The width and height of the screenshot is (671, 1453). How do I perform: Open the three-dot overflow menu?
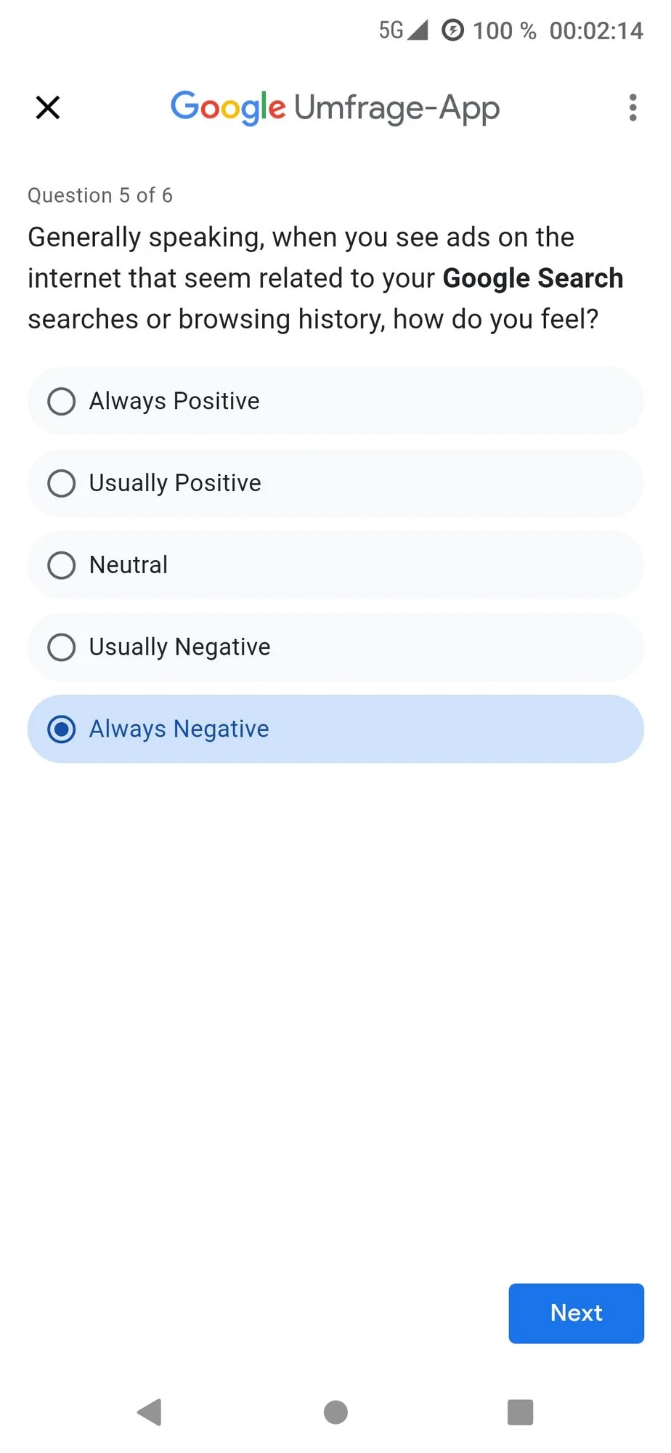point(633,108)
